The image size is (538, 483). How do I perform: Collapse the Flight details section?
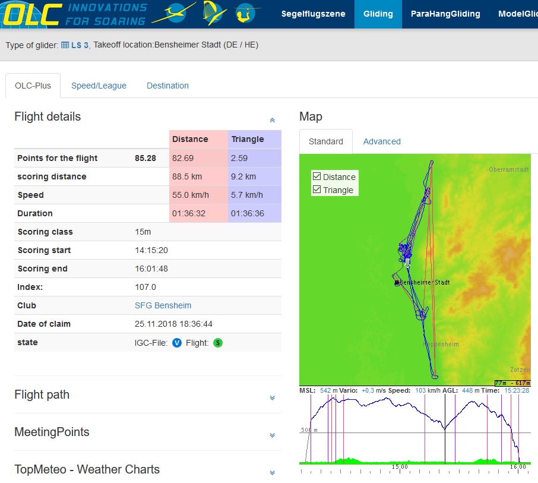coord(272,120)
